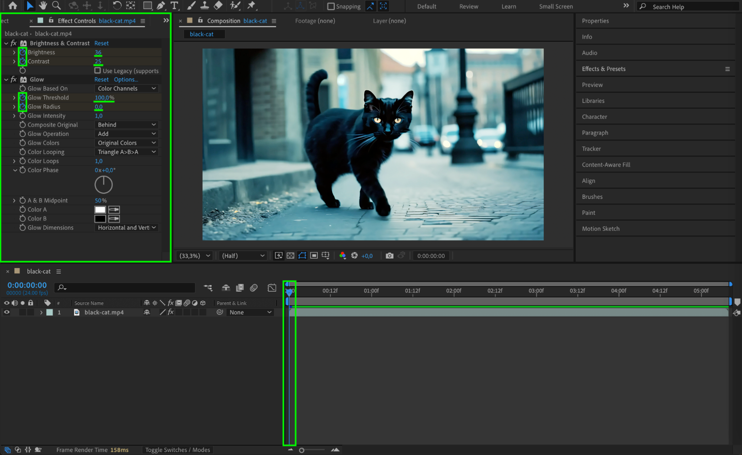Select the Hand tool in toolbar
This screenshot has height=455, width=742.
[x=43, y=6]
